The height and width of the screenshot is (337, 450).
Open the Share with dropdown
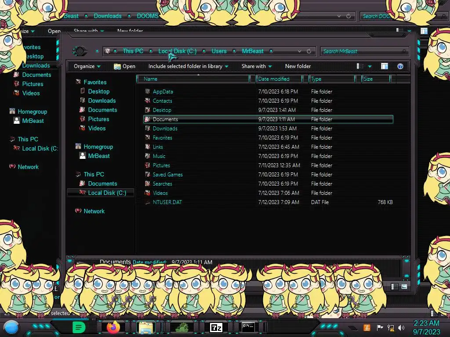257,66
